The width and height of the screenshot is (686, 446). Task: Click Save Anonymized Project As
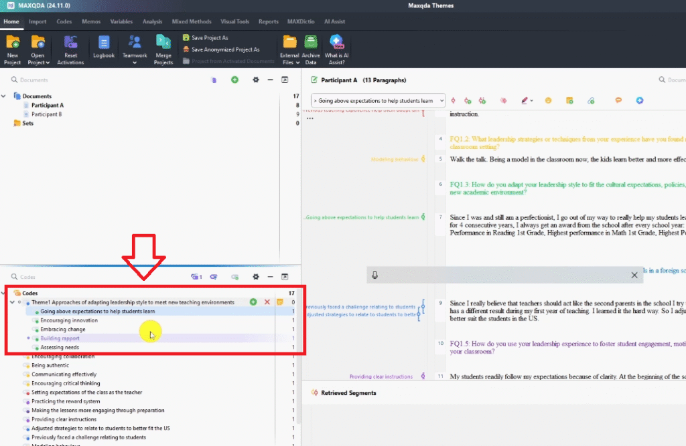[x=225, y=49]
